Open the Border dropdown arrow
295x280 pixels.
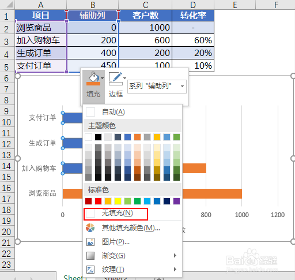(x=125, y=78)
